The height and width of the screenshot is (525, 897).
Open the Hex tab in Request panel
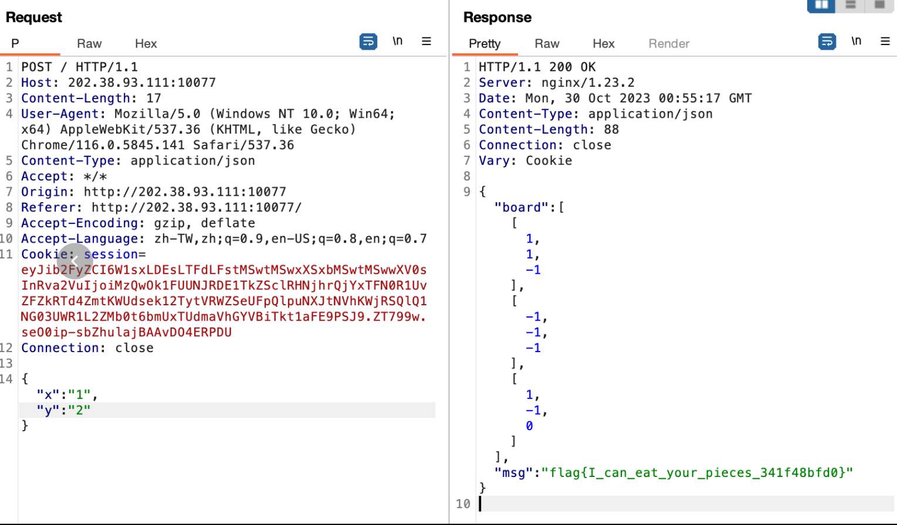pyautogui.click(x=145, y=44)
